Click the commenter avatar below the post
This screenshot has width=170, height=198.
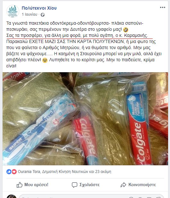[12, 196]
